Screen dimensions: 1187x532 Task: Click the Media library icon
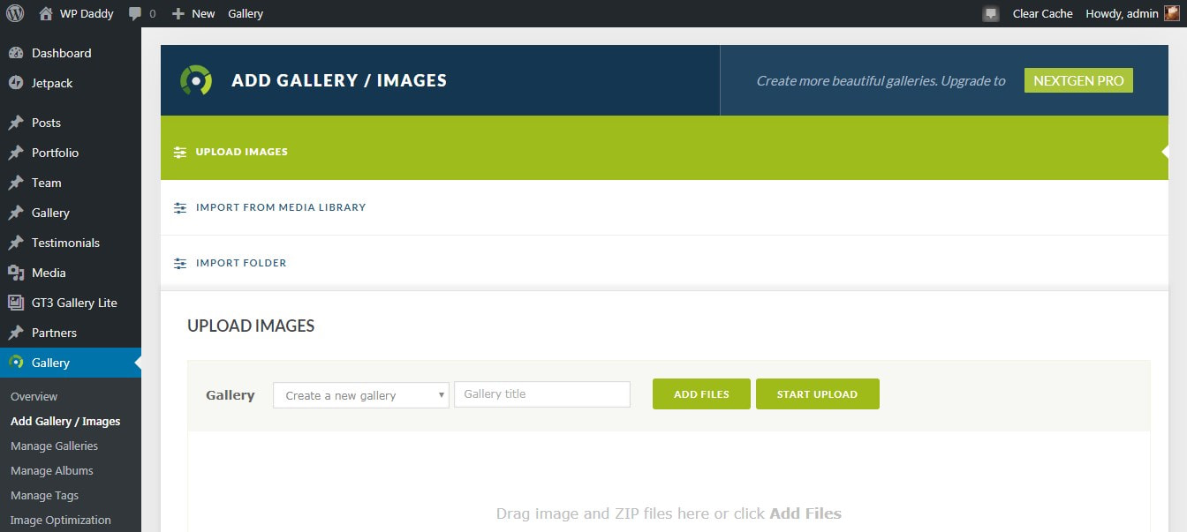pyautogui.click(x=15, y=273)
